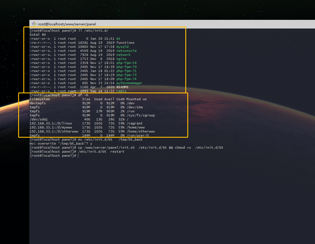Click the 'php-fpm-74' file name
315x244 pixels.
[126, 79]
